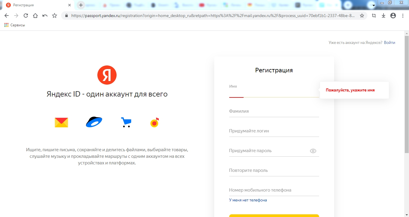Click the Яндекс ID - один аккаунт heading

coord(107,94)
